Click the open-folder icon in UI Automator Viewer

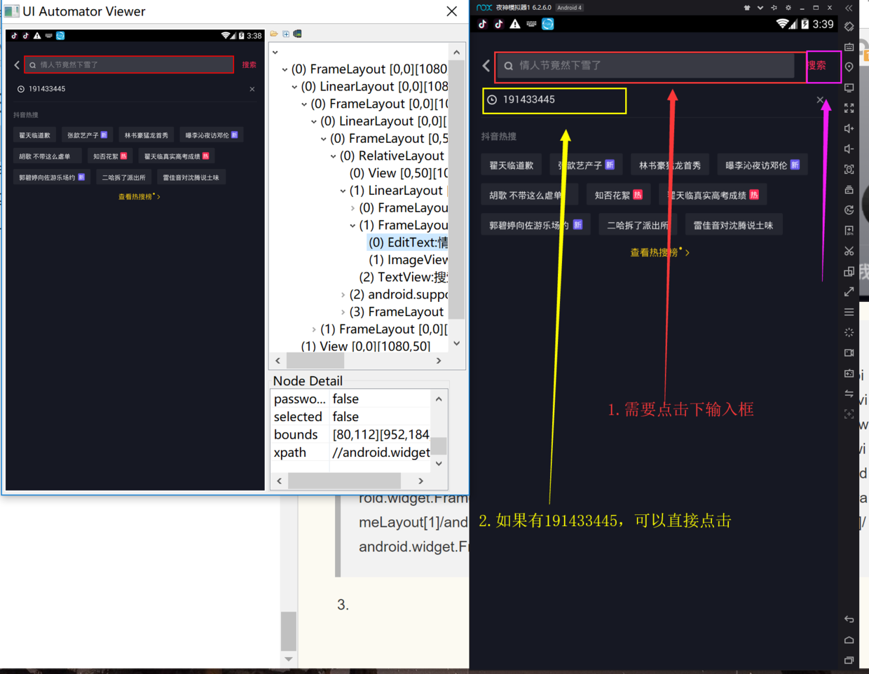[274, 34]
